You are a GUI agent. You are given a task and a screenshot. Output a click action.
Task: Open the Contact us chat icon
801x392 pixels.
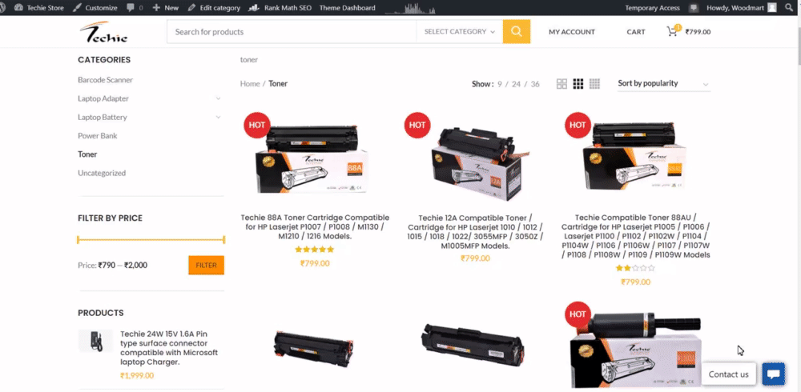pyautogui.click(x=774, y=374)
